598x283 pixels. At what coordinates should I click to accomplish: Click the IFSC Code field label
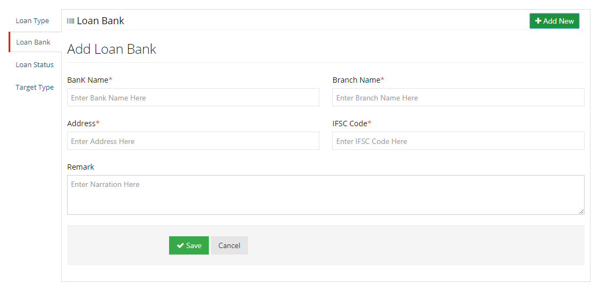click(350, 124)
